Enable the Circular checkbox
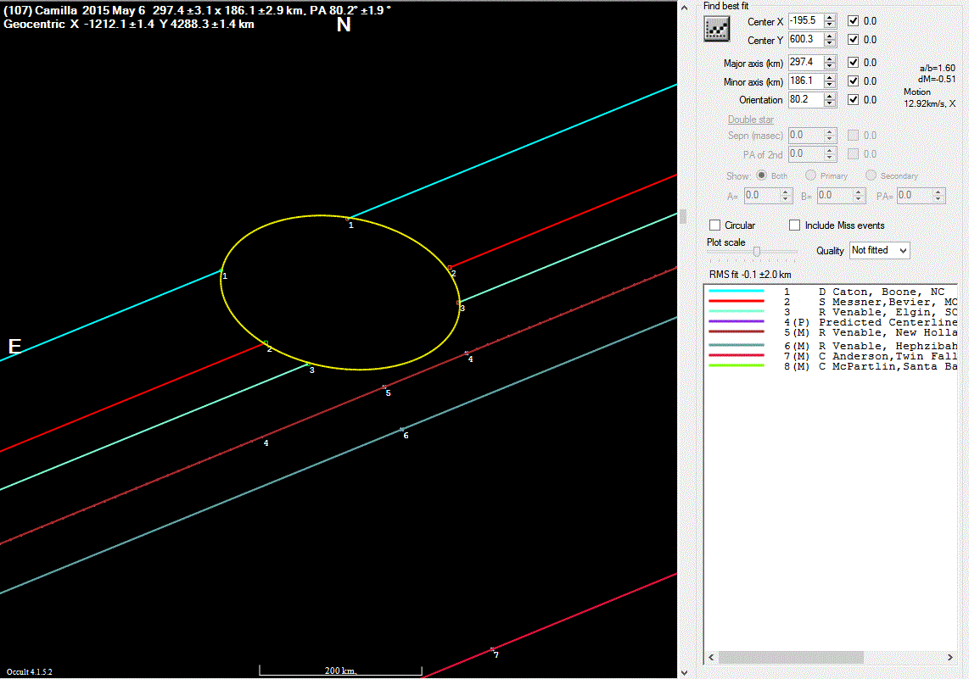 click(x=715, y=225)
